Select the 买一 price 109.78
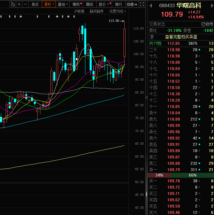214x215 pixels. point(174,181)
